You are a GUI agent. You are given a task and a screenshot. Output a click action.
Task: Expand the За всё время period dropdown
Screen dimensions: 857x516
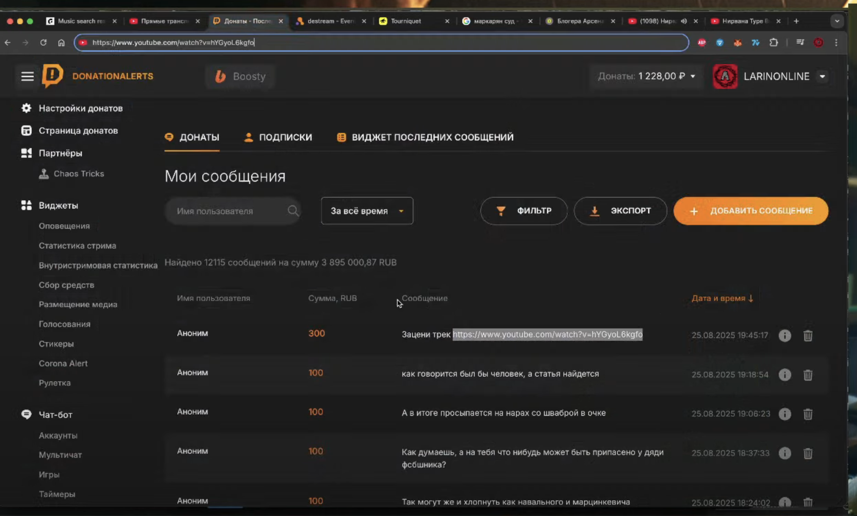(x=367, y=211)
